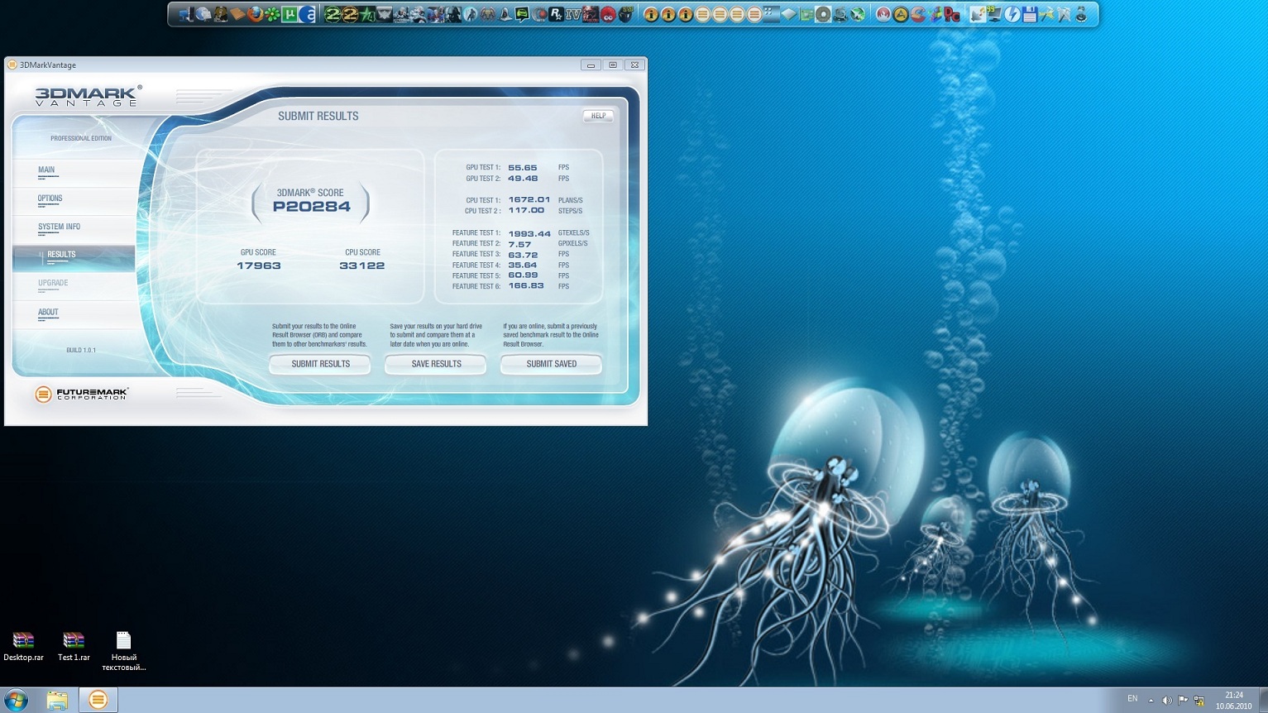Launch Firefox from the top dock
Image resolution: width=1268 pixels, height=713 pixels.
pos(255,14)
